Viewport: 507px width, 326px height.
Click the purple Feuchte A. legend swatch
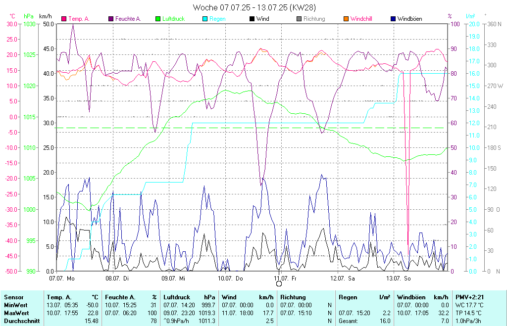pos(111,19)
